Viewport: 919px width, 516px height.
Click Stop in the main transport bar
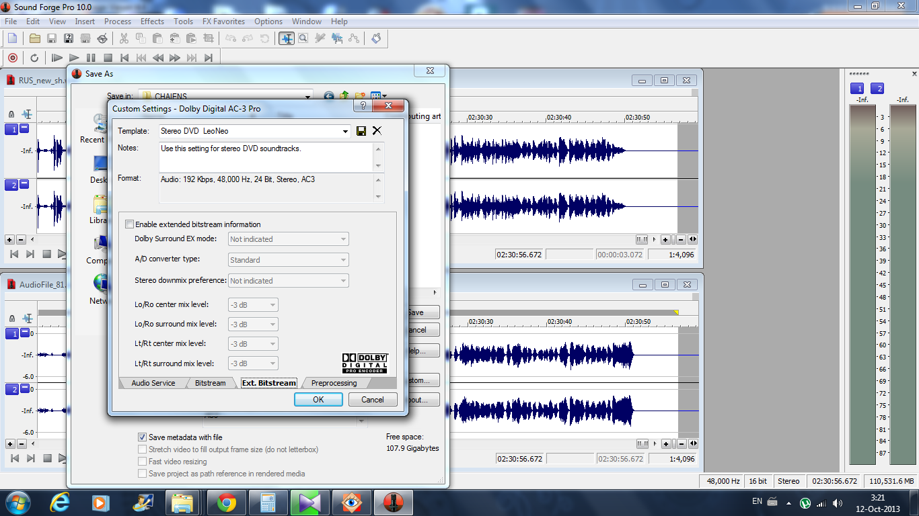[108, 58]
